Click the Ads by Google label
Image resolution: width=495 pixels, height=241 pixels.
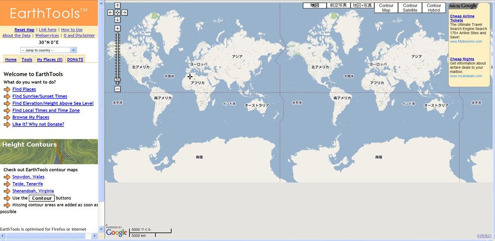pos(463,6)
